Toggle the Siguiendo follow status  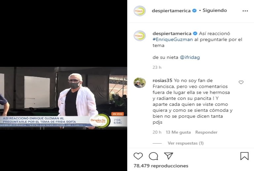(215, 10)
